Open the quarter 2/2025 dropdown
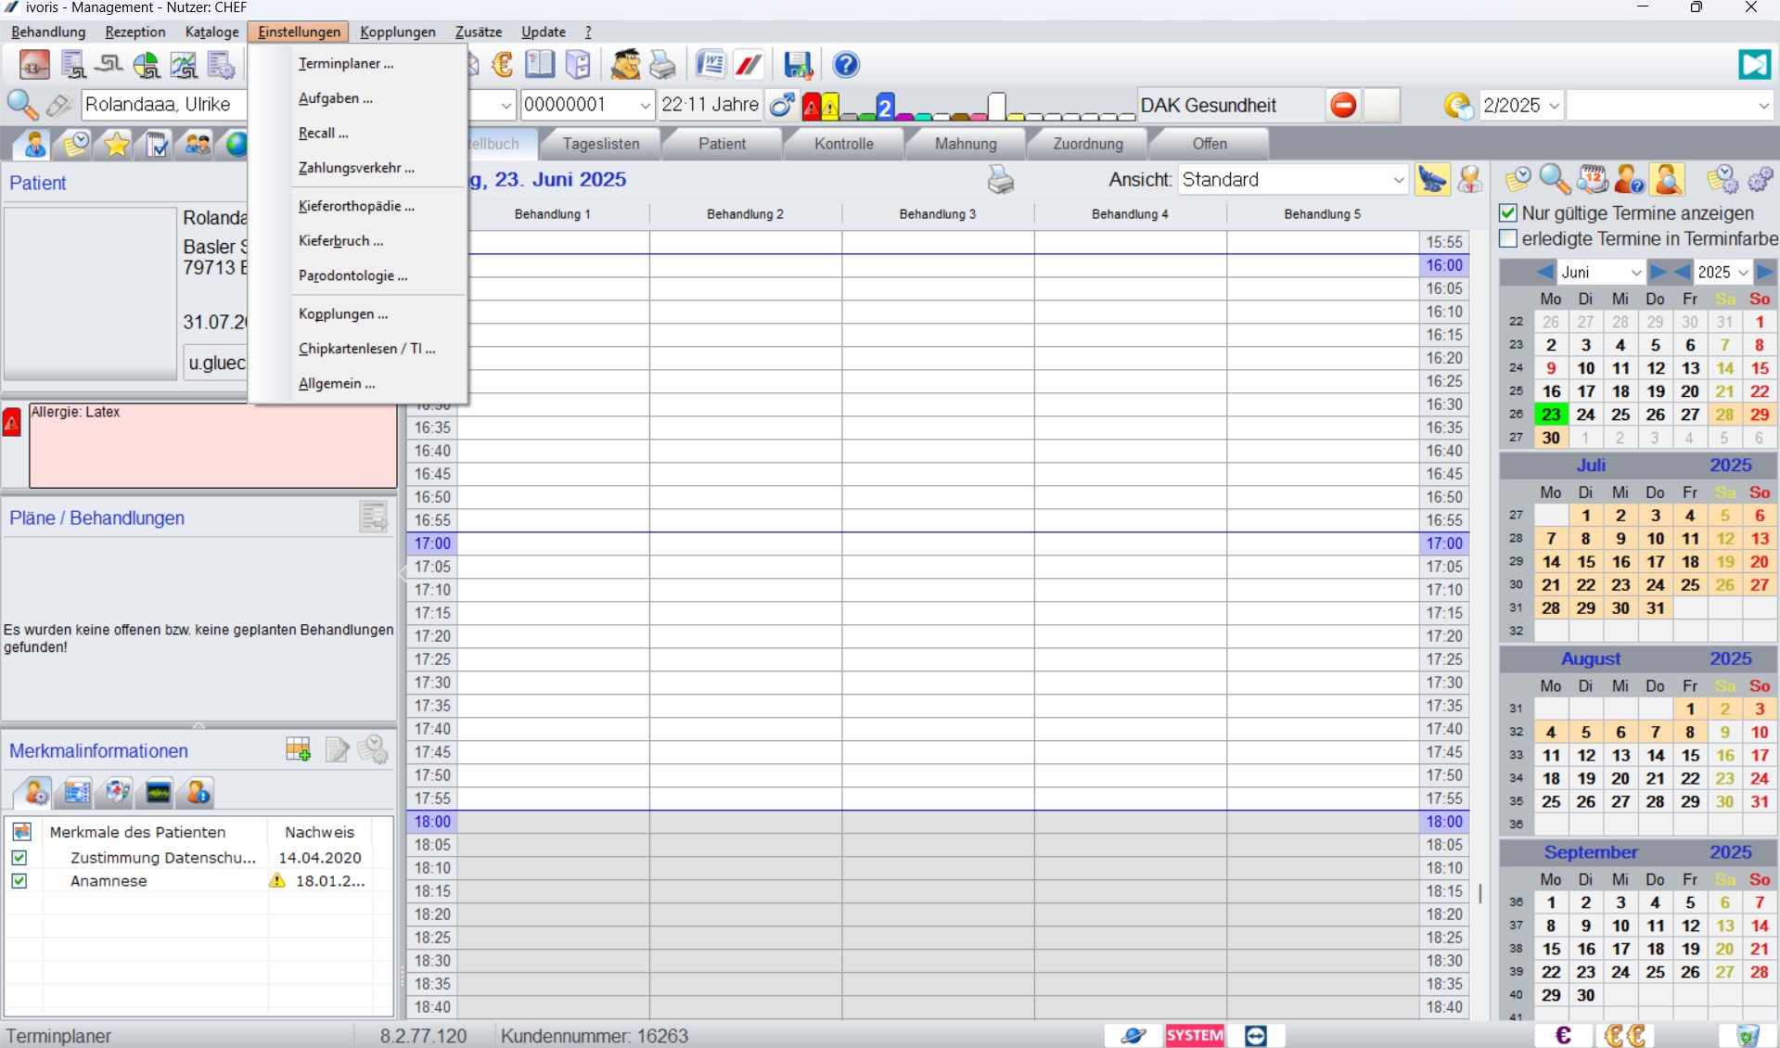This screenshot has height=1048, width=1780. click(x=1554, y=106)
